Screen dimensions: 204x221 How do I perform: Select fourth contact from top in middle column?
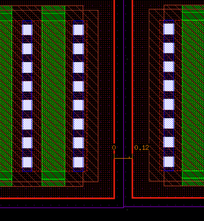(x=78, y=86)
